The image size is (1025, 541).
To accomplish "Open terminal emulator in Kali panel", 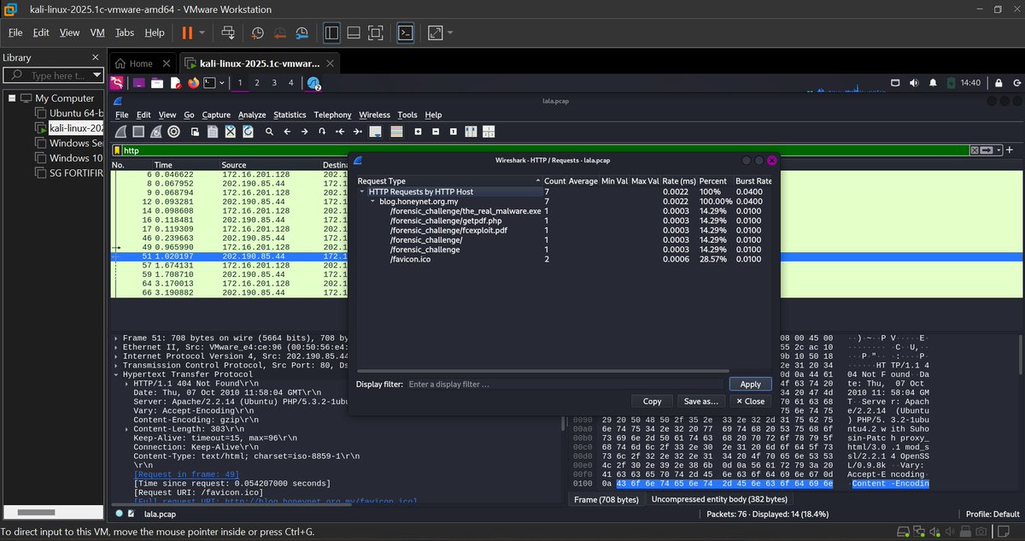I will (209, 83).
